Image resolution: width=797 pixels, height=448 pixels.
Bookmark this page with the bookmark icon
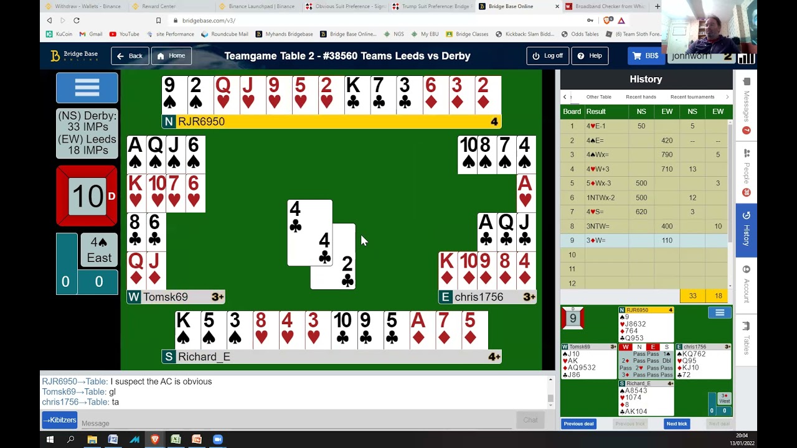tap(158, 21)
